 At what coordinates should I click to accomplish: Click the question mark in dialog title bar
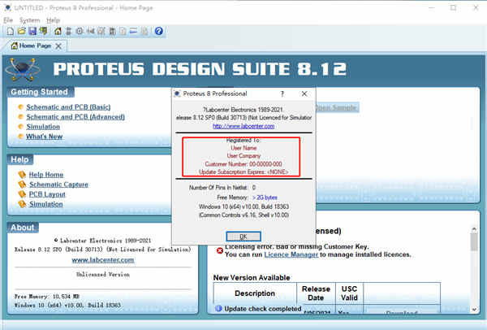click(282, 93)
